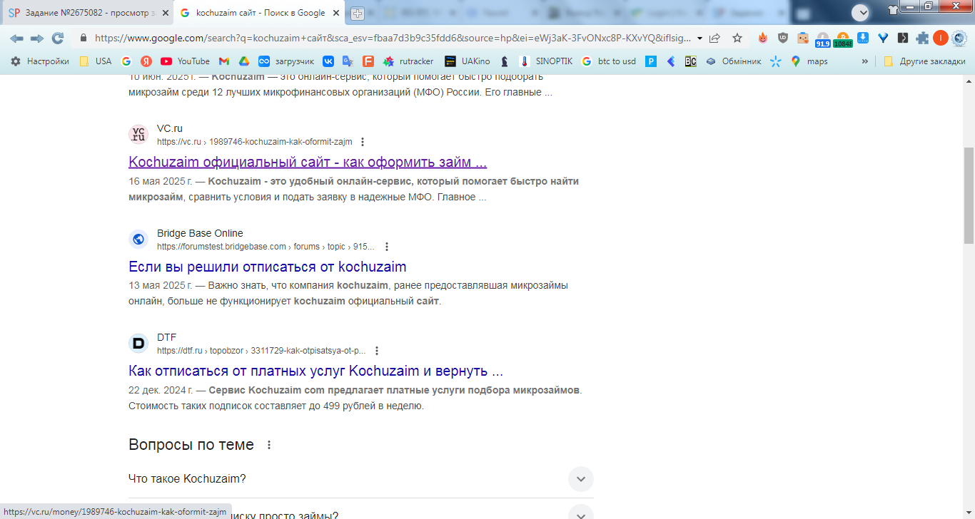Open the rutracker bookmark
This screenshot has height=519, width=975.
408,61
